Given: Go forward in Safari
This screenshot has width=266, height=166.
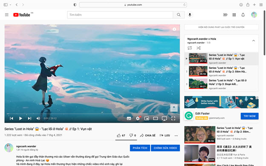Looking at the screenshot, I should pyautogui.click(x=23, y=5).
